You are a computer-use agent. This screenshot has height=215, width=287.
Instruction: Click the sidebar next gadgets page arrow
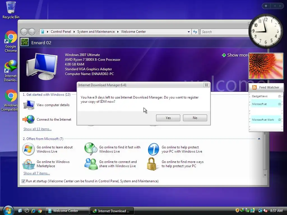tap(280, 6)
